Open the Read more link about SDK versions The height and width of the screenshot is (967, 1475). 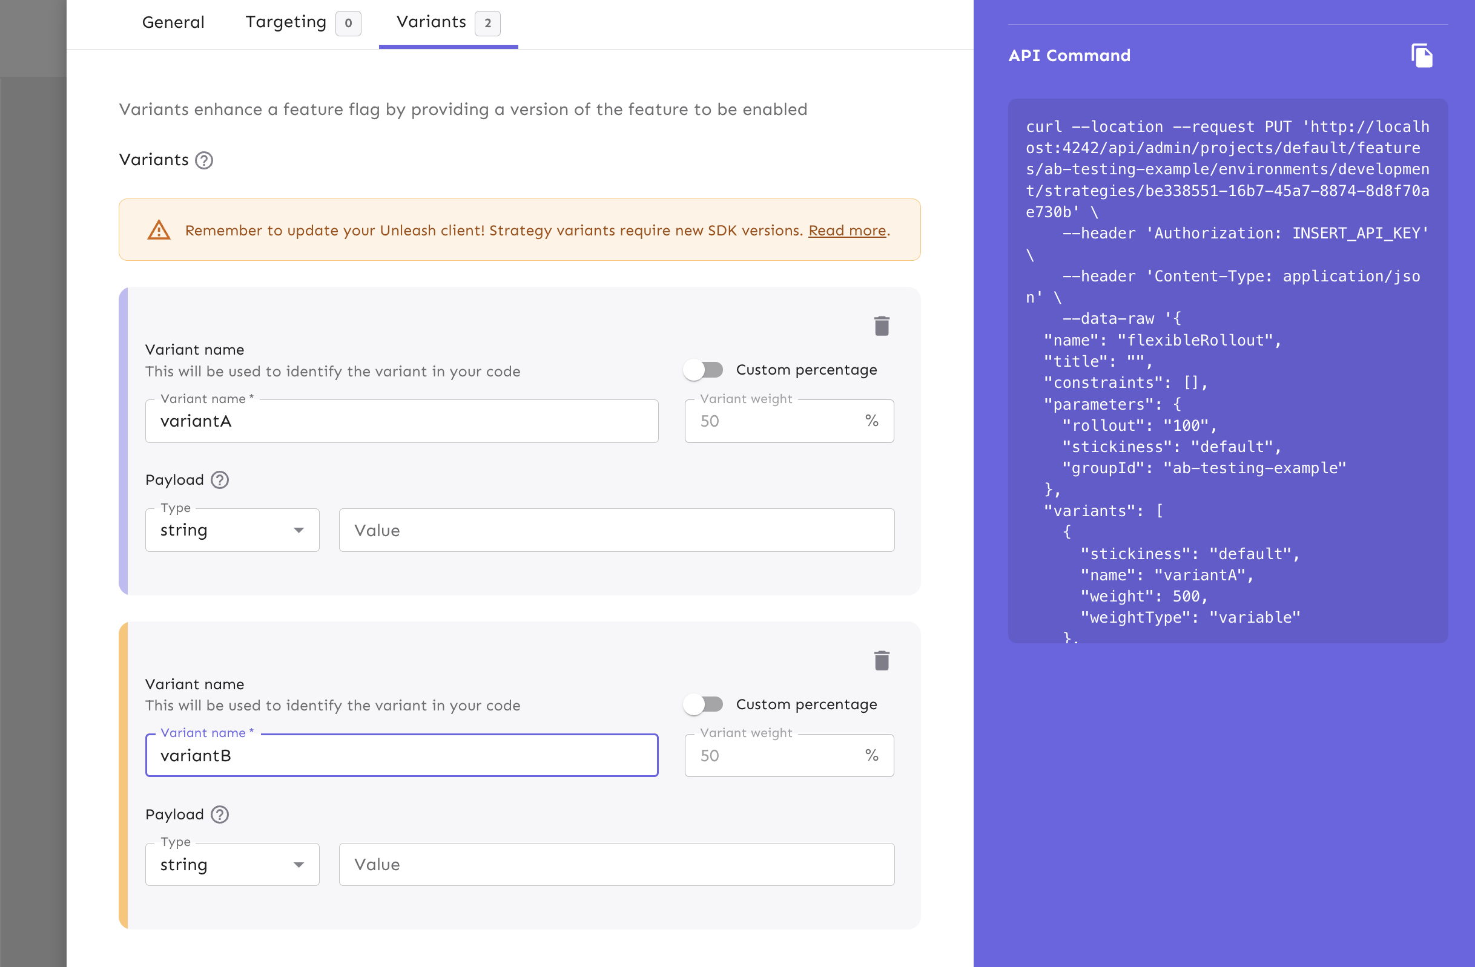pyautogui.click(x=846, y=230)
